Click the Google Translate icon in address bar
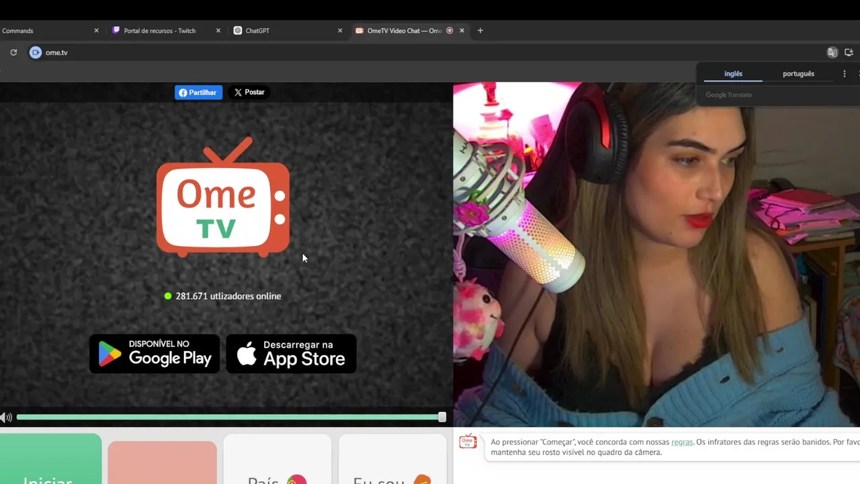860x484 pixels. tap(832, 52)
